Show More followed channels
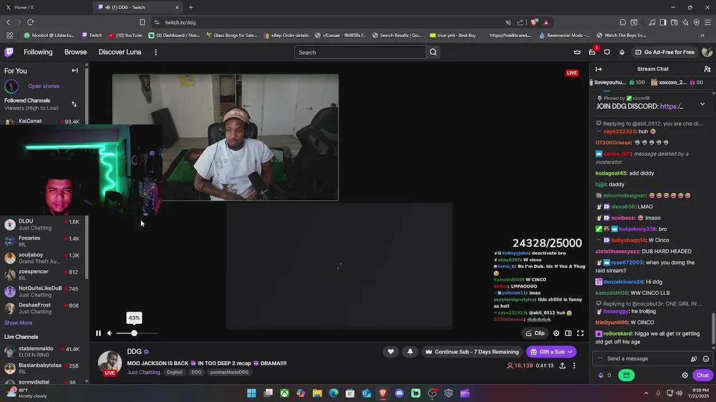This screenshot has width=716, height=402. click(18, 323)
